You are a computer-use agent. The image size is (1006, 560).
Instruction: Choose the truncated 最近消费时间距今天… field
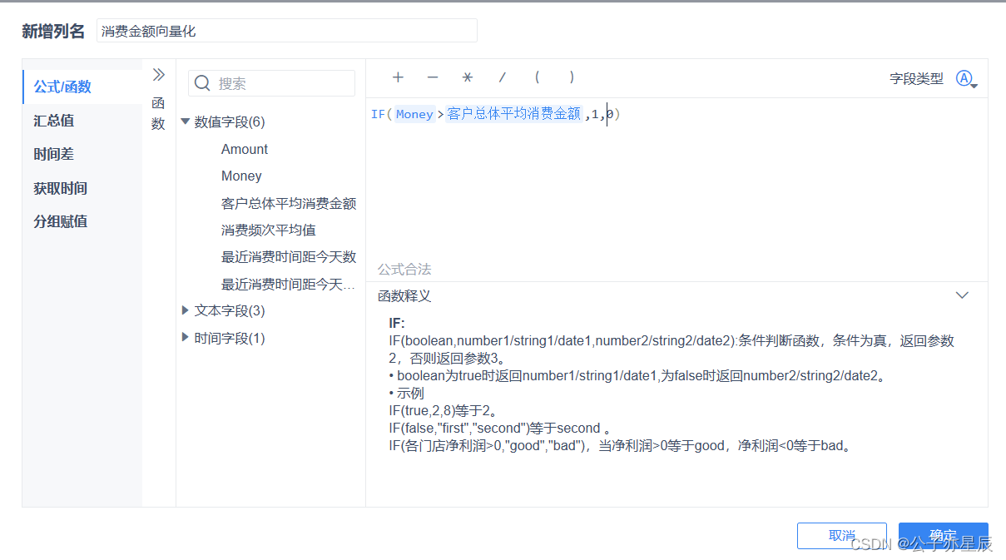pos(289,284)
